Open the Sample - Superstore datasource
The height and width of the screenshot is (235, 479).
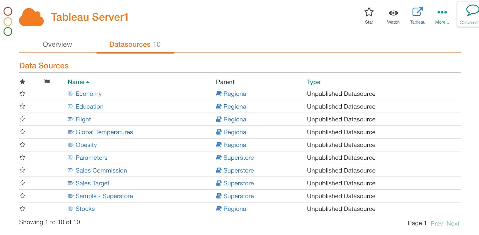point(104,196)
